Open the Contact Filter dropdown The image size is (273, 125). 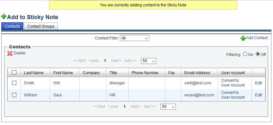coord(134,38)
